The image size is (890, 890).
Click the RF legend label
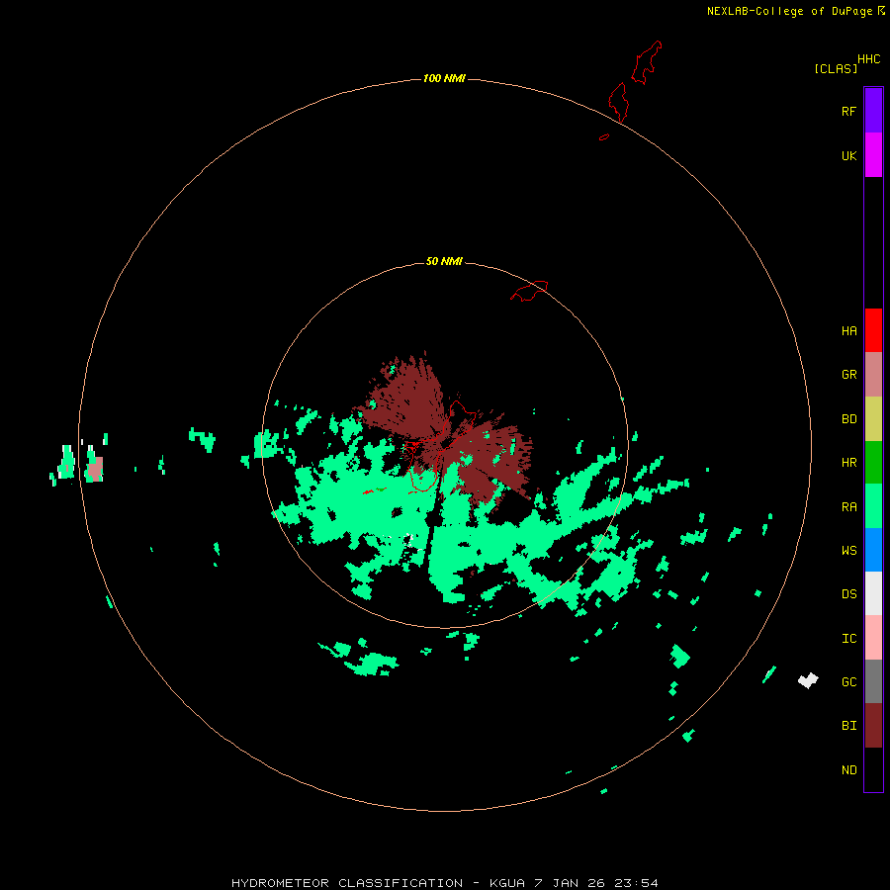coord(848,111)
